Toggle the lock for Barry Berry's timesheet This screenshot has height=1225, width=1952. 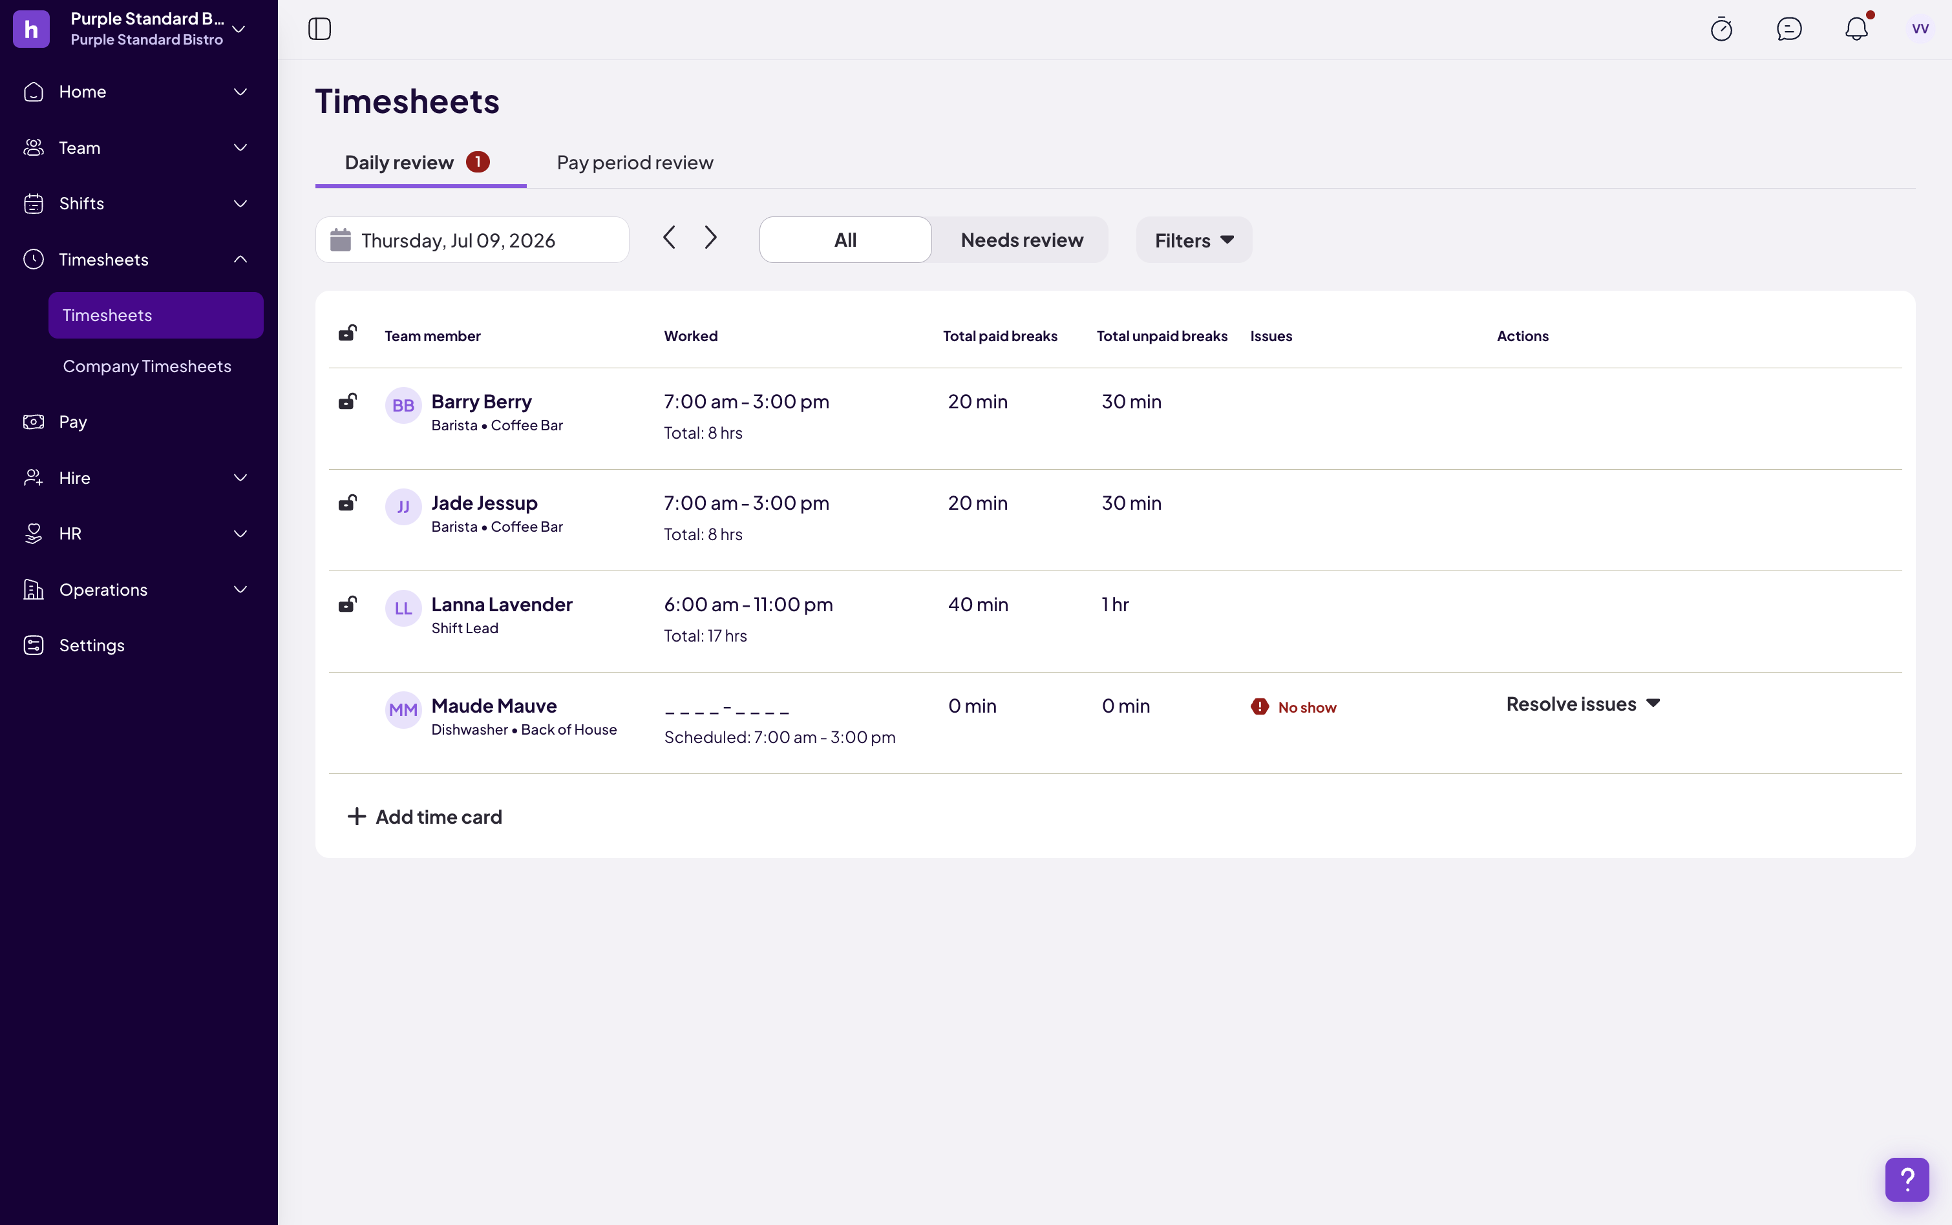(x=348, y=401)
